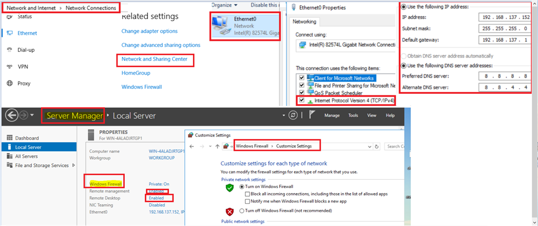Click the Ethernet0 192.168.137.152 link
Screen dimensions: 538x226
[167, 212]
